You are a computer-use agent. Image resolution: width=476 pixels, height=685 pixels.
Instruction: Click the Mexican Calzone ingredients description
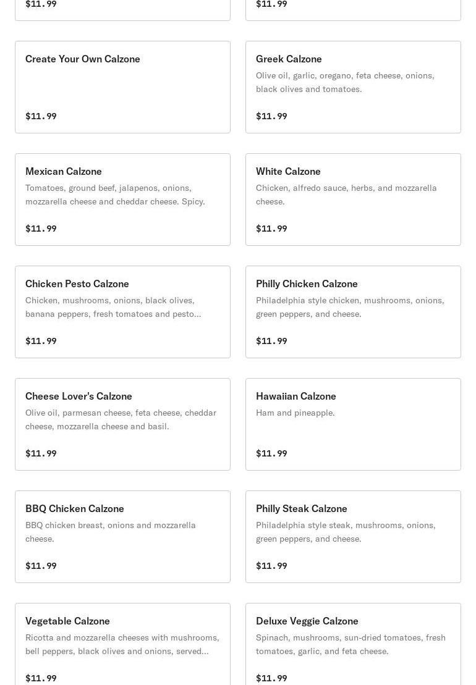(x=115, y=195)
